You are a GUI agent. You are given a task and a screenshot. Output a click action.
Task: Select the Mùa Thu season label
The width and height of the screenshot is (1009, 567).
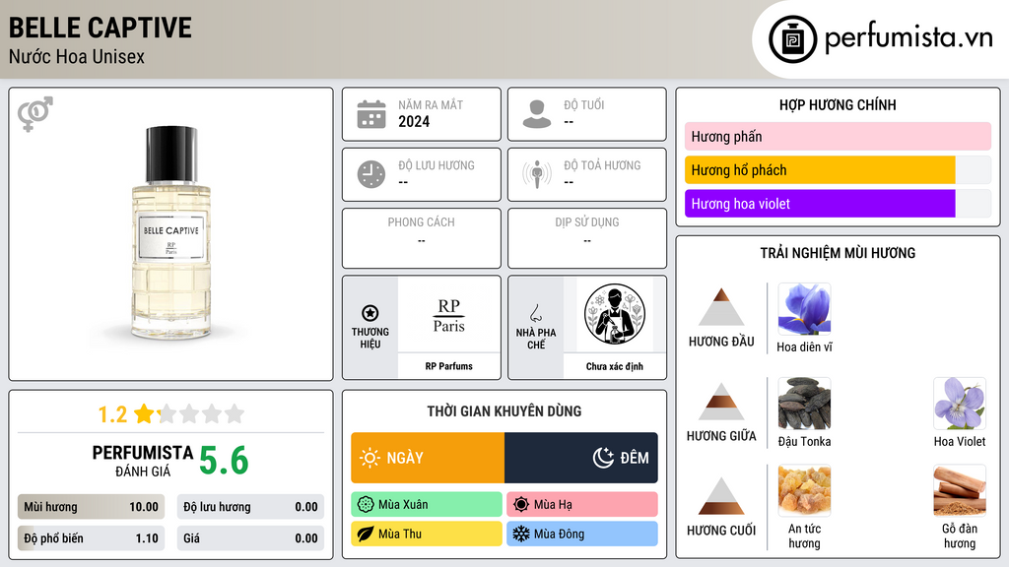[x=427, y=534]
